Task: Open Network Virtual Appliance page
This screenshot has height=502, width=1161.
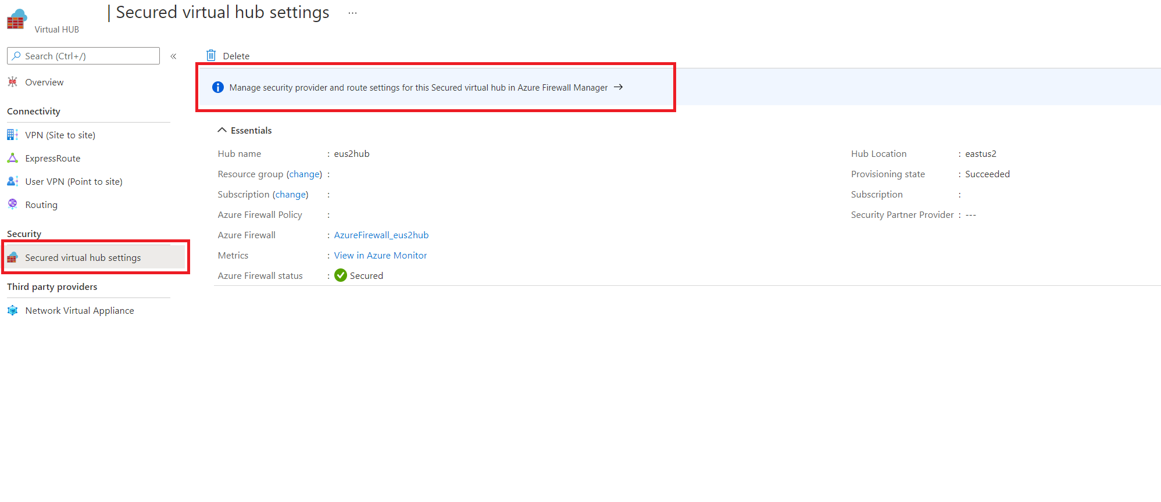Action: (x=80, y=311)
